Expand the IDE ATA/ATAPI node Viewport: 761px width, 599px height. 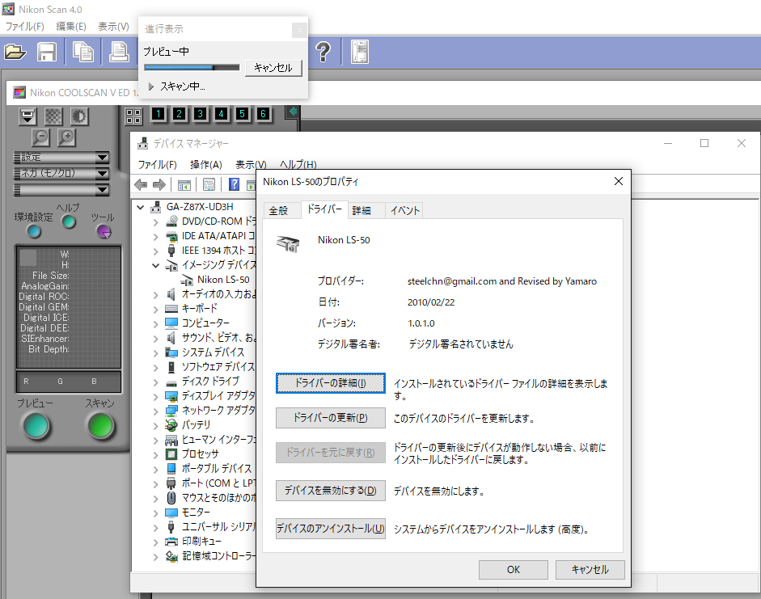coord(156,237)
